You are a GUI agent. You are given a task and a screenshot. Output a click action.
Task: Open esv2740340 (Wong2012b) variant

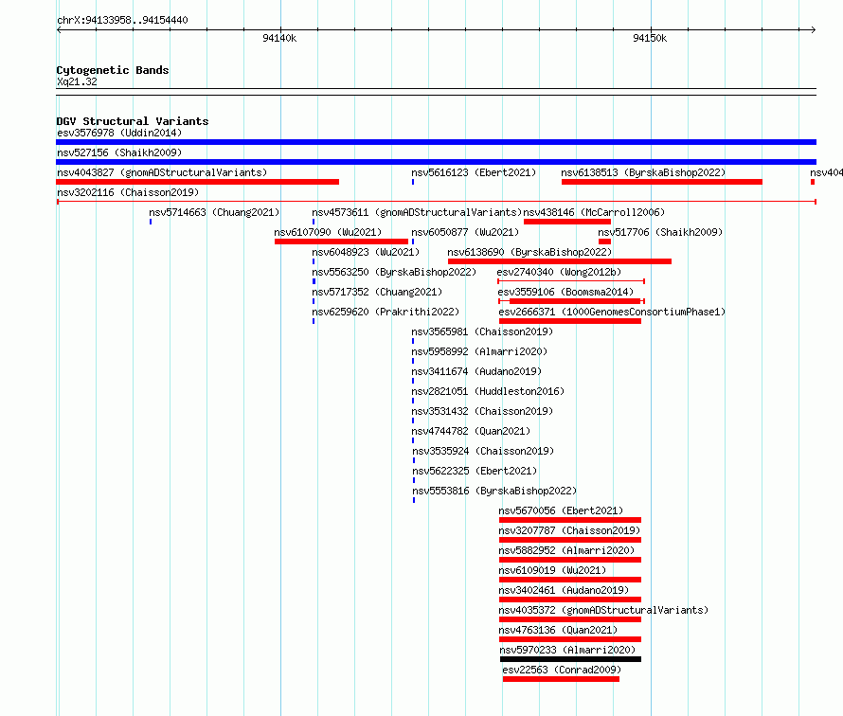click(559, 272)
